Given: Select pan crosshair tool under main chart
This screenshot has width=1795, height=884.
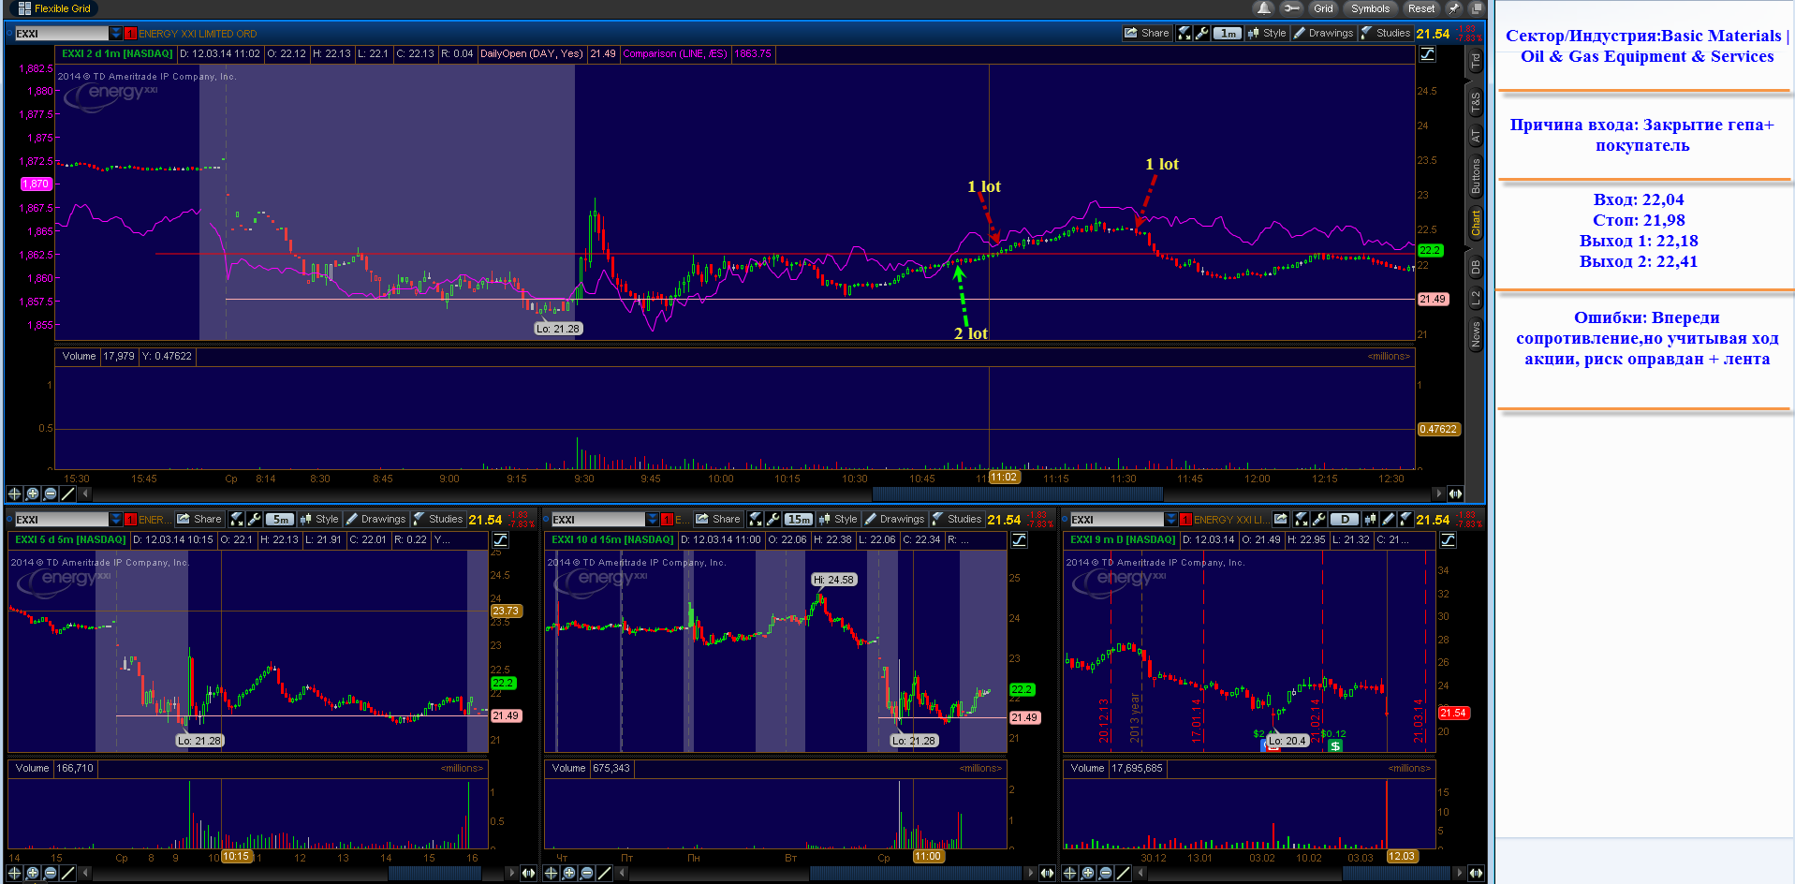Looking at the screenshot, I should [15, 494].
